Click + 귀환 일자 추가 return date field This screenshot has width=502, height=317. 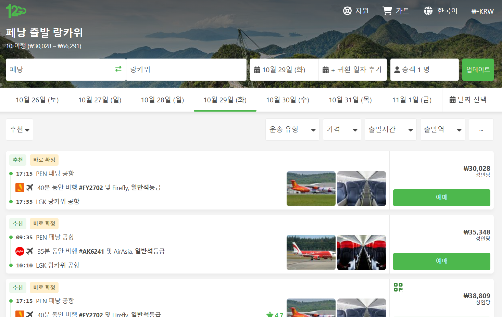(x=353, y=70)
